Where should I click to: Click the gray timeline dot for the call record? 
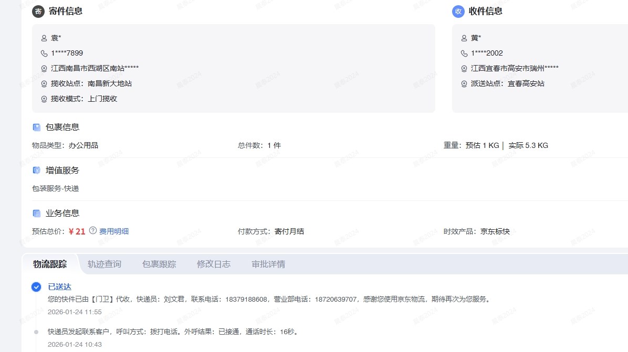pos(36,332)
